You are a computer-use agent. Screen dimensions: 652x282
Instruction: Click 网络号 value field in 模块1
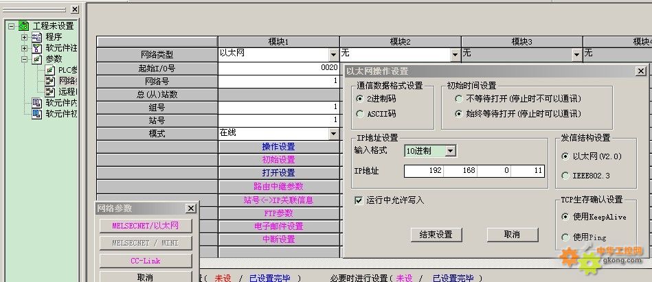[x=279, y=82]
